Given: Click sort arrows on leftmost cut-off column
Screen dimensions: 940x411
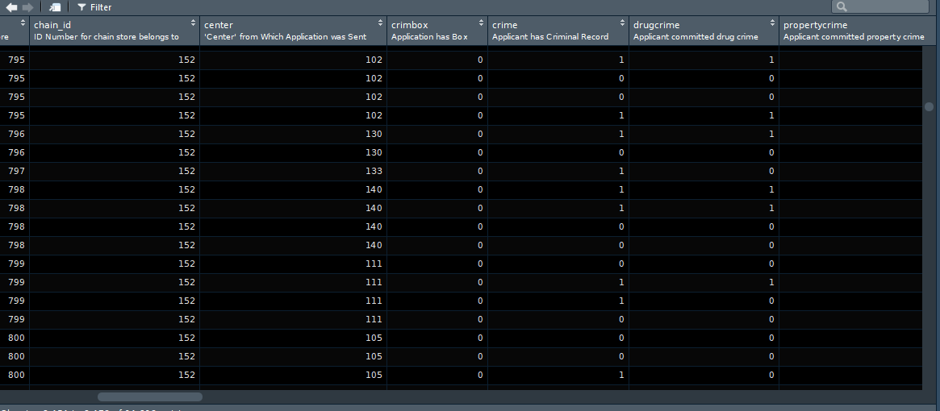Looking at the screenshot, I should click(x=24, y=23).
